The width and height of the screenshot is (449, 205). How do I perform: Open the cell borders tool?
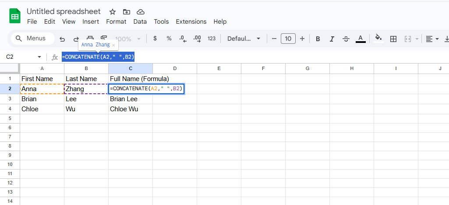pos(393,39)
